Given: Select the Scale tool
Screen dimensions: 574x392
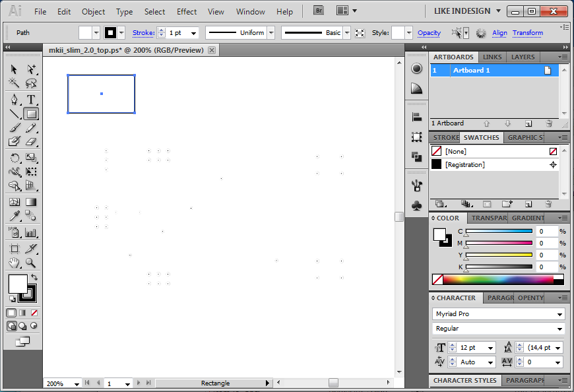Looking at the screenshot, I should click(x=31, y=158).
